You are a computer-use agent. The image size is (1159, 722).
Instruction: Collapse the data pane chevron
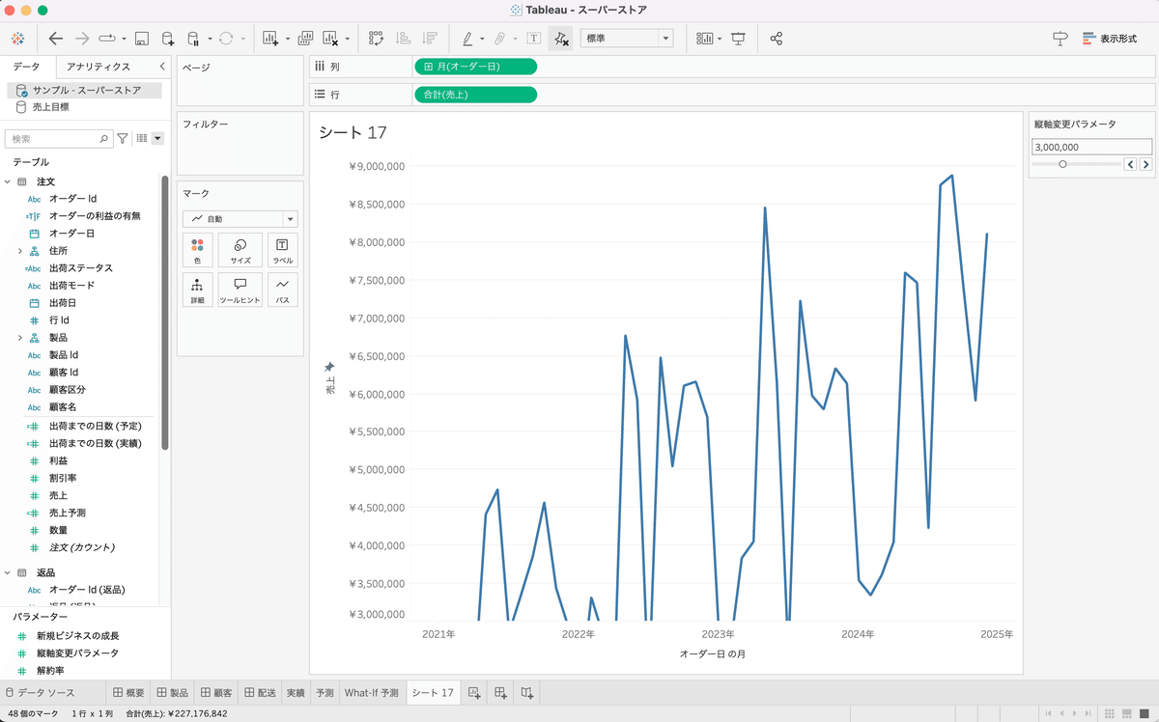161,67
